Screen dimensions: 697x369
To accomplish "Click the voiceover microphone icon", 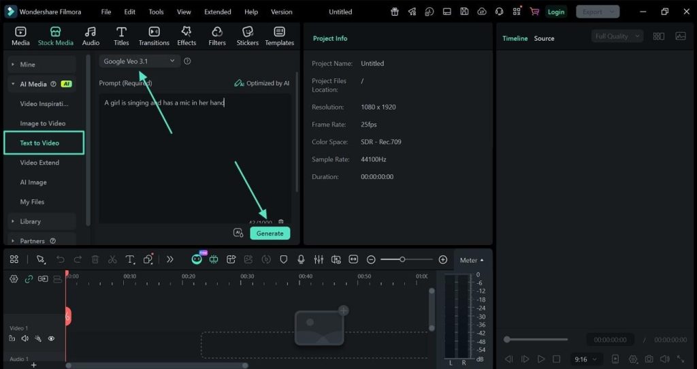I will (x=301, y=259).
